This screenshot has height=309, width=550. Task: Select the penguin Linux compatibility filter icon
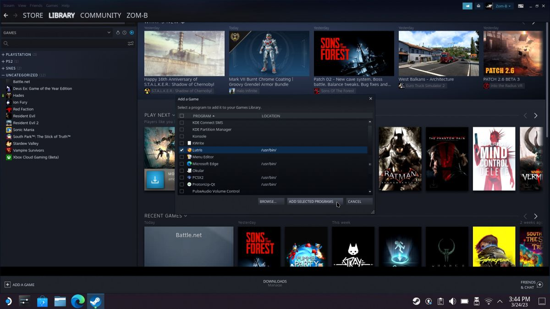[118, 33]
